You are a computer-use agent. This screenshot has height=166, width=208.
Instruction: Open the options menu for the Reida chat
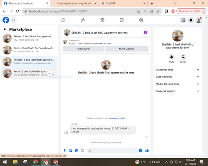tap(50, 73)
